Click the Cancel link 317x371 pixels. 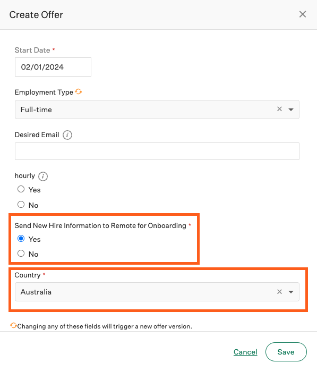(245, 352)
